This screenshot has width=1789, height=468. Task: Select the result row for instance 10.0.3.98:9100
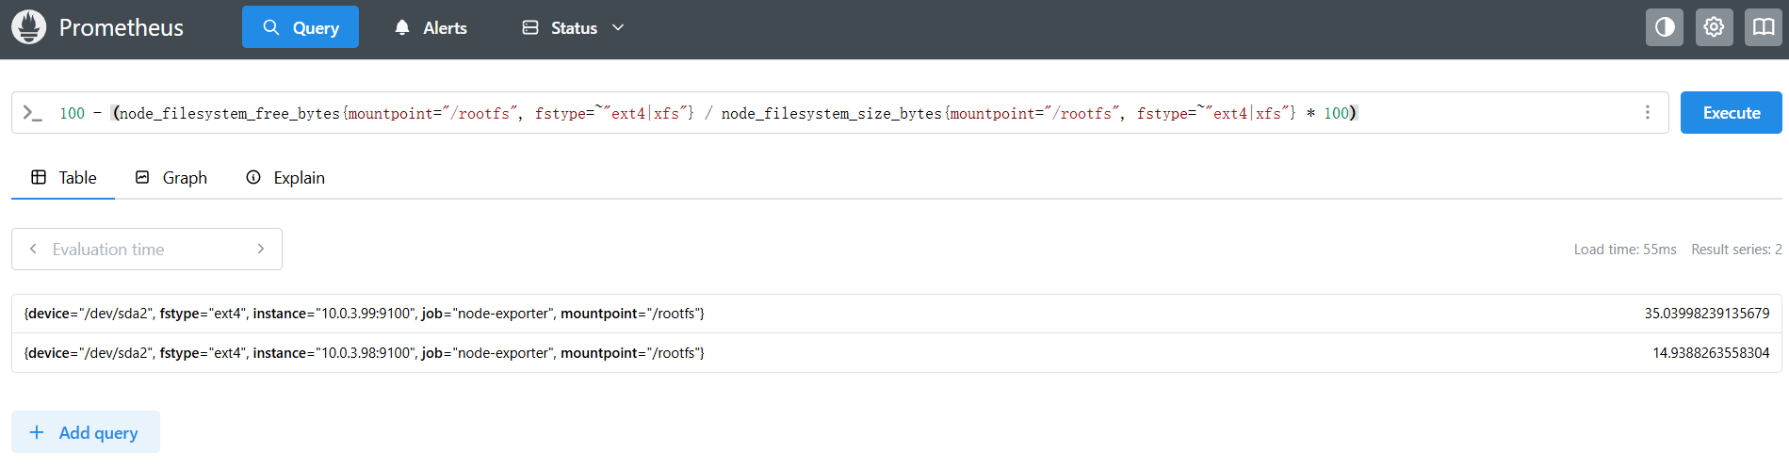click(x=896, y=353)
